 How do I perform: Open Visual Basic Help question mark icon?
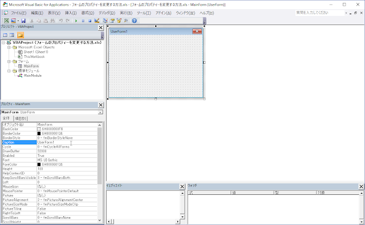[135, 20]
